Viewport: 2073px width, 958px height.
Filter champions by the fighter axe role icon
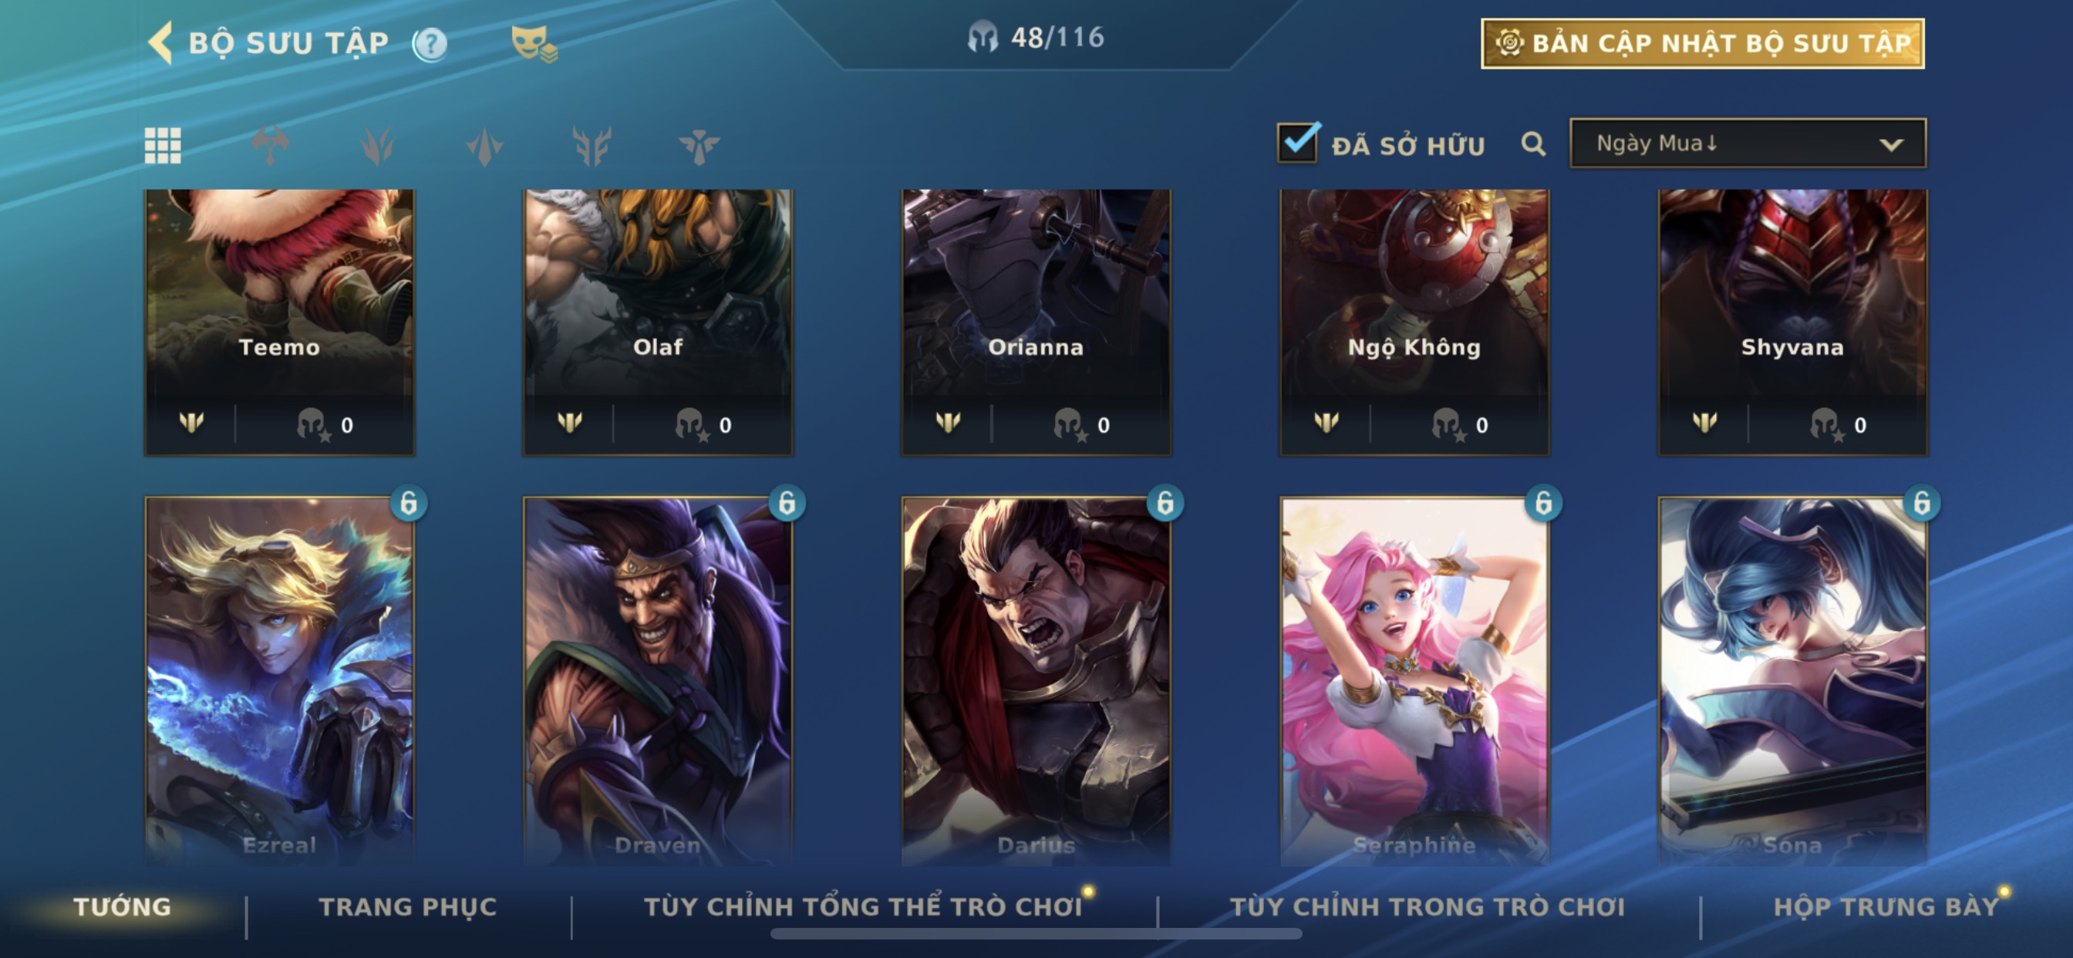(x=270, y=146)
